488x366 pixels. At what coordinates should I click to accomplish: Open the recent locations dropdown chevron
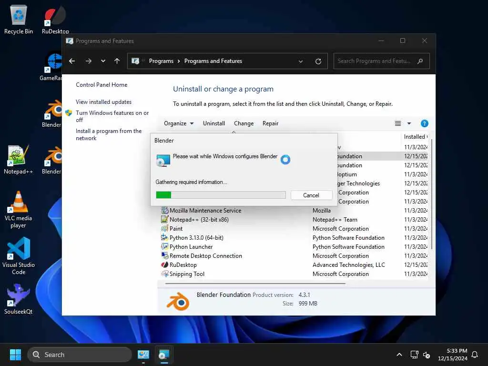click(x=103, y=61)
